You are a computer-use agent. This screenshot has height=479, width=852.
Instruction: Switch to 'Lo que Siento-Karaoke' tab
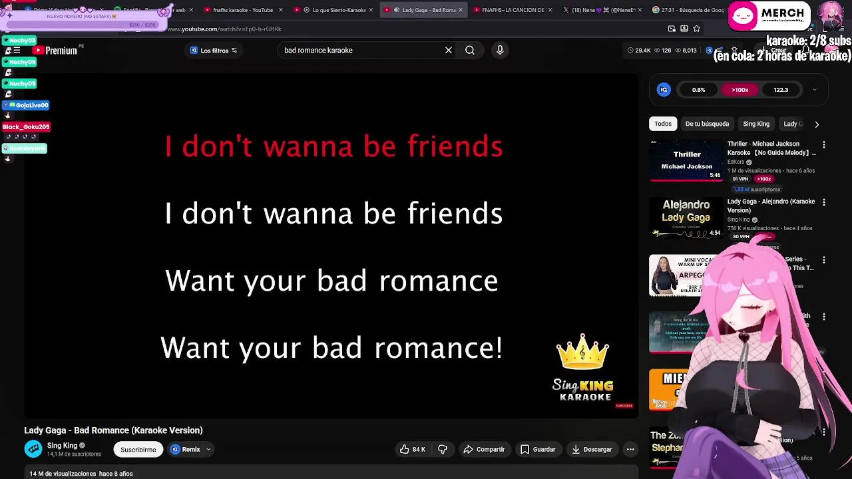coord(333,10)
